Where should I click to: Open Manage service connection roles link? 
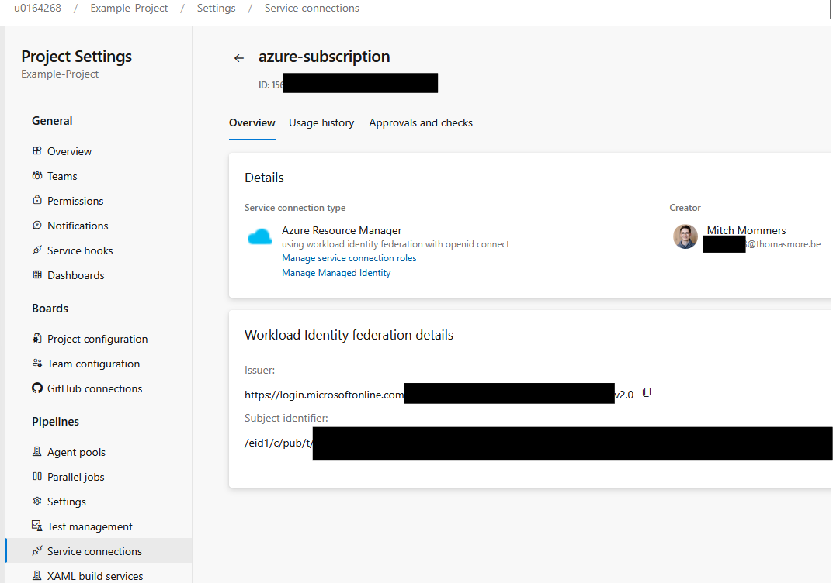point(349,258)
